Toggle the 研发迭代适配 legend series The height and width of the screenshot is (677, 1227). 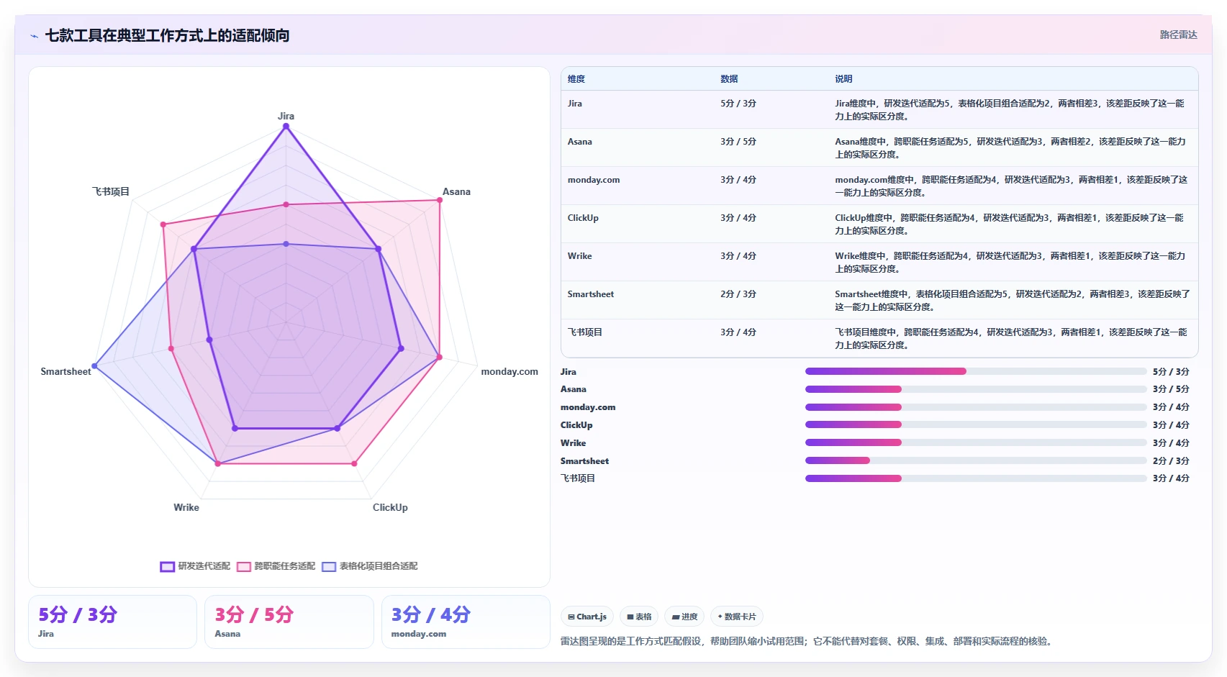(x=195, y=566)
